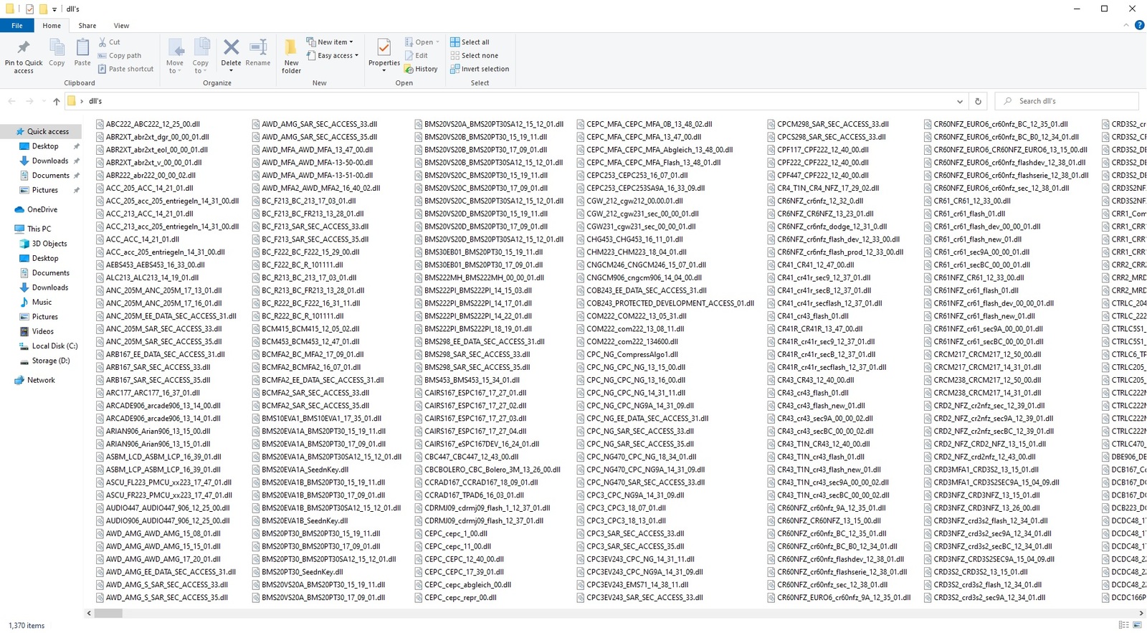Select file ARCADE906_arcade906_13_14_00.dll
Viewport: 1147px width, 633px height.
pos(158,406)
